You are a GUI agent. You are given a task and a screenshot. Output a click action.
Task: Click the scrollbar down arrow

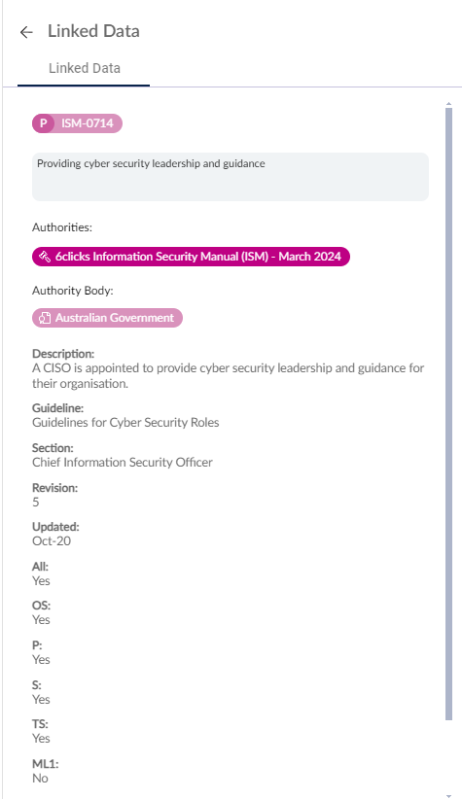tap(448, 795)
